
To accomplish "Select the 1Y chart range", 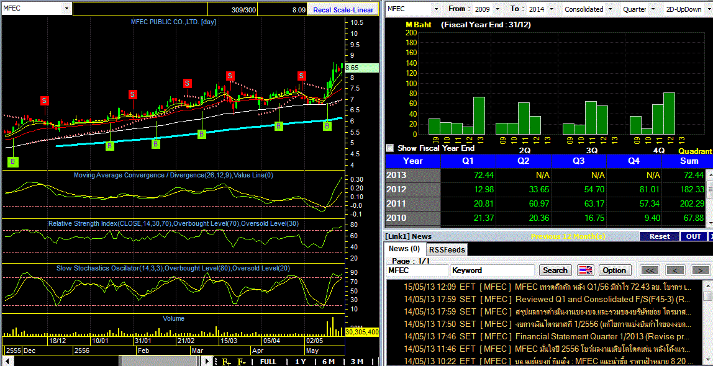I will click(300, 362).
